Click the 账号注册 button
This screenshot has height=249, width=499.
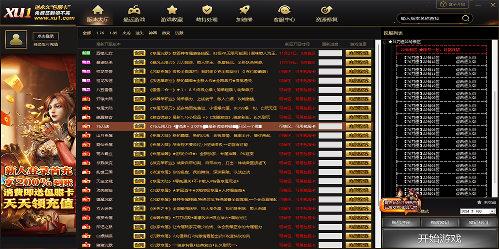[401, 222]
